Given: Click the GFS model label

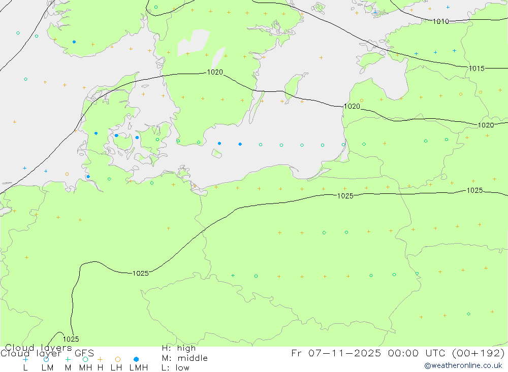Looking at the screenshot, I should (84, 353).
